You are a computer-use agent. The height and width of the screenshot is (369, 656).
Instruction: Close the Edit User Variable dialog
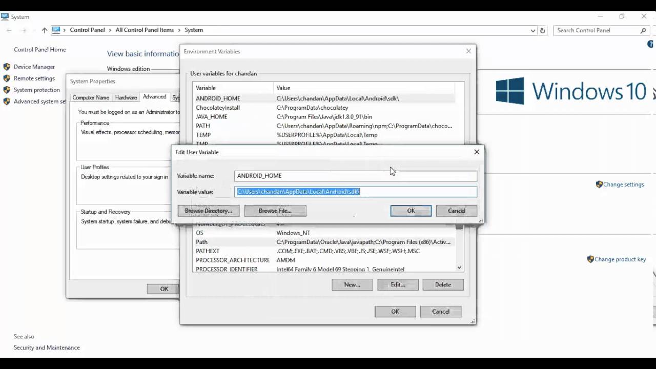477,152
